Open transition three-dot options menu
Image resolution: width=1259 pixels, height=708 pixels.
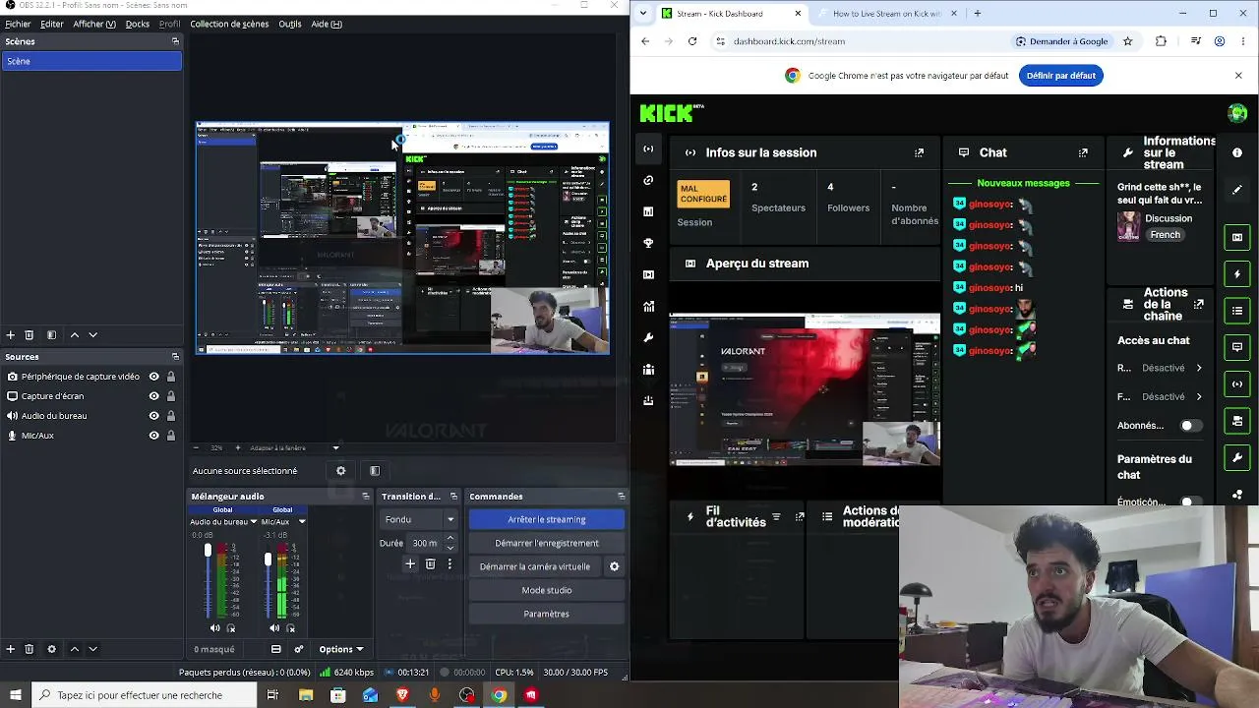click(x=450, y=564)
